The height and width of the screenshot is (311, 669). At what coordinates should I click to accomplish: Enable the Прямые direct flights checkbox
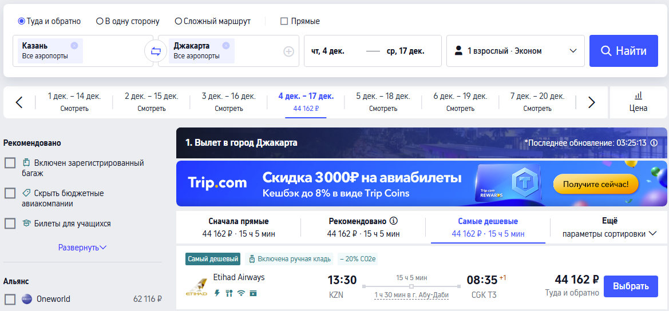coord(284,21)
